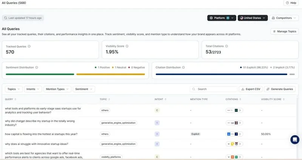Click 'others' topic tag in capital flowing row

pyautogui.click(x=105, y=134)
